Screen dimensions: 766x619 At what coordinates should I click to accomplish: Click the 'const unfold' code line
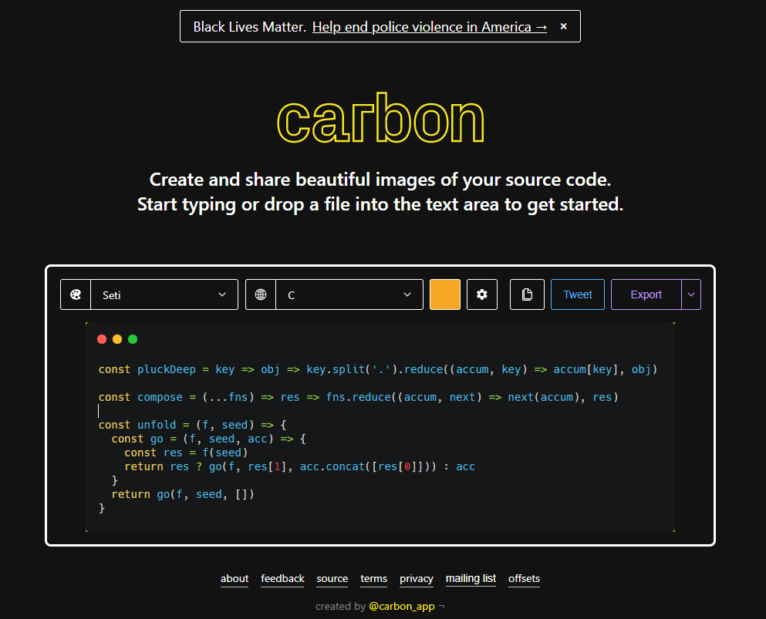coord(193,426)
